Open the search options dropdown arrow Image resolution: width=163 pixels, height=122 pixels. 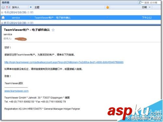[x=143, y=2]
